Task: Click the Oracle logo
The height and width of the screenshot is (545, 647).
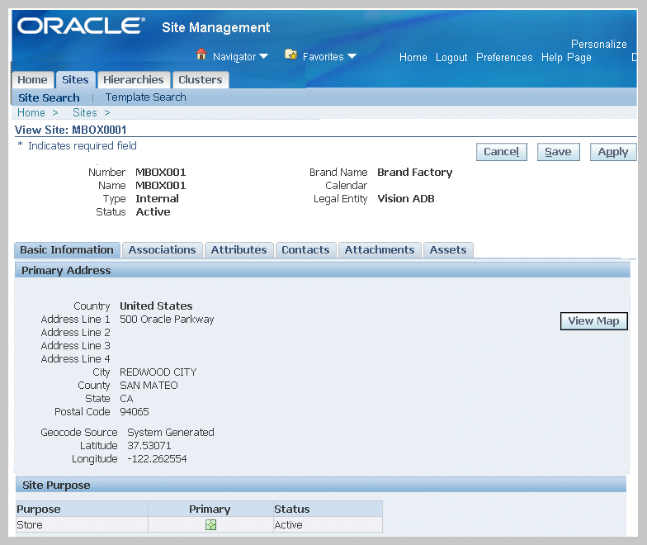Action: pyautogui.click(x=81, y=26)
